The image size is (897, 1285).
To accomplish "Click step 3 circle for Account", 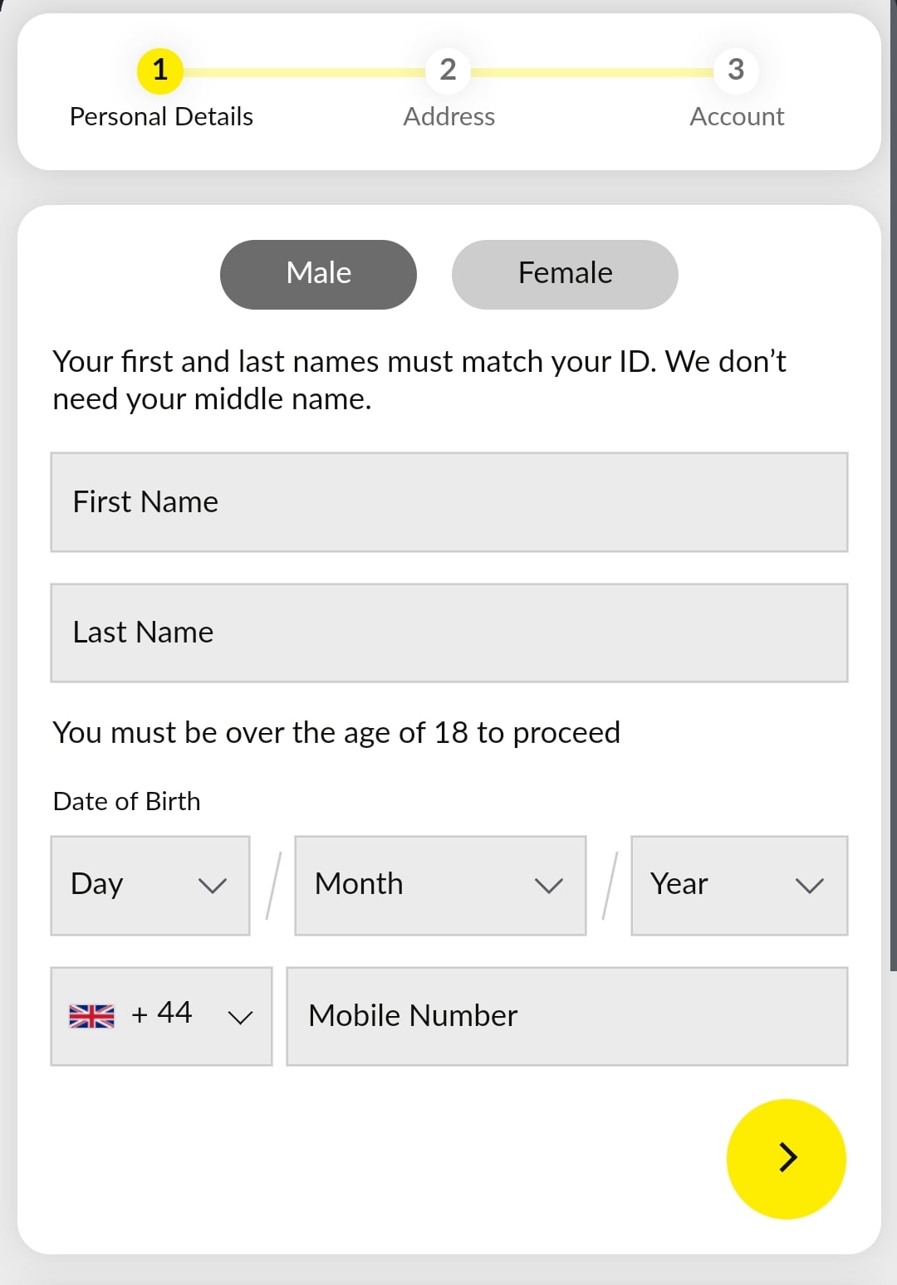I will (x=736, y=71).
